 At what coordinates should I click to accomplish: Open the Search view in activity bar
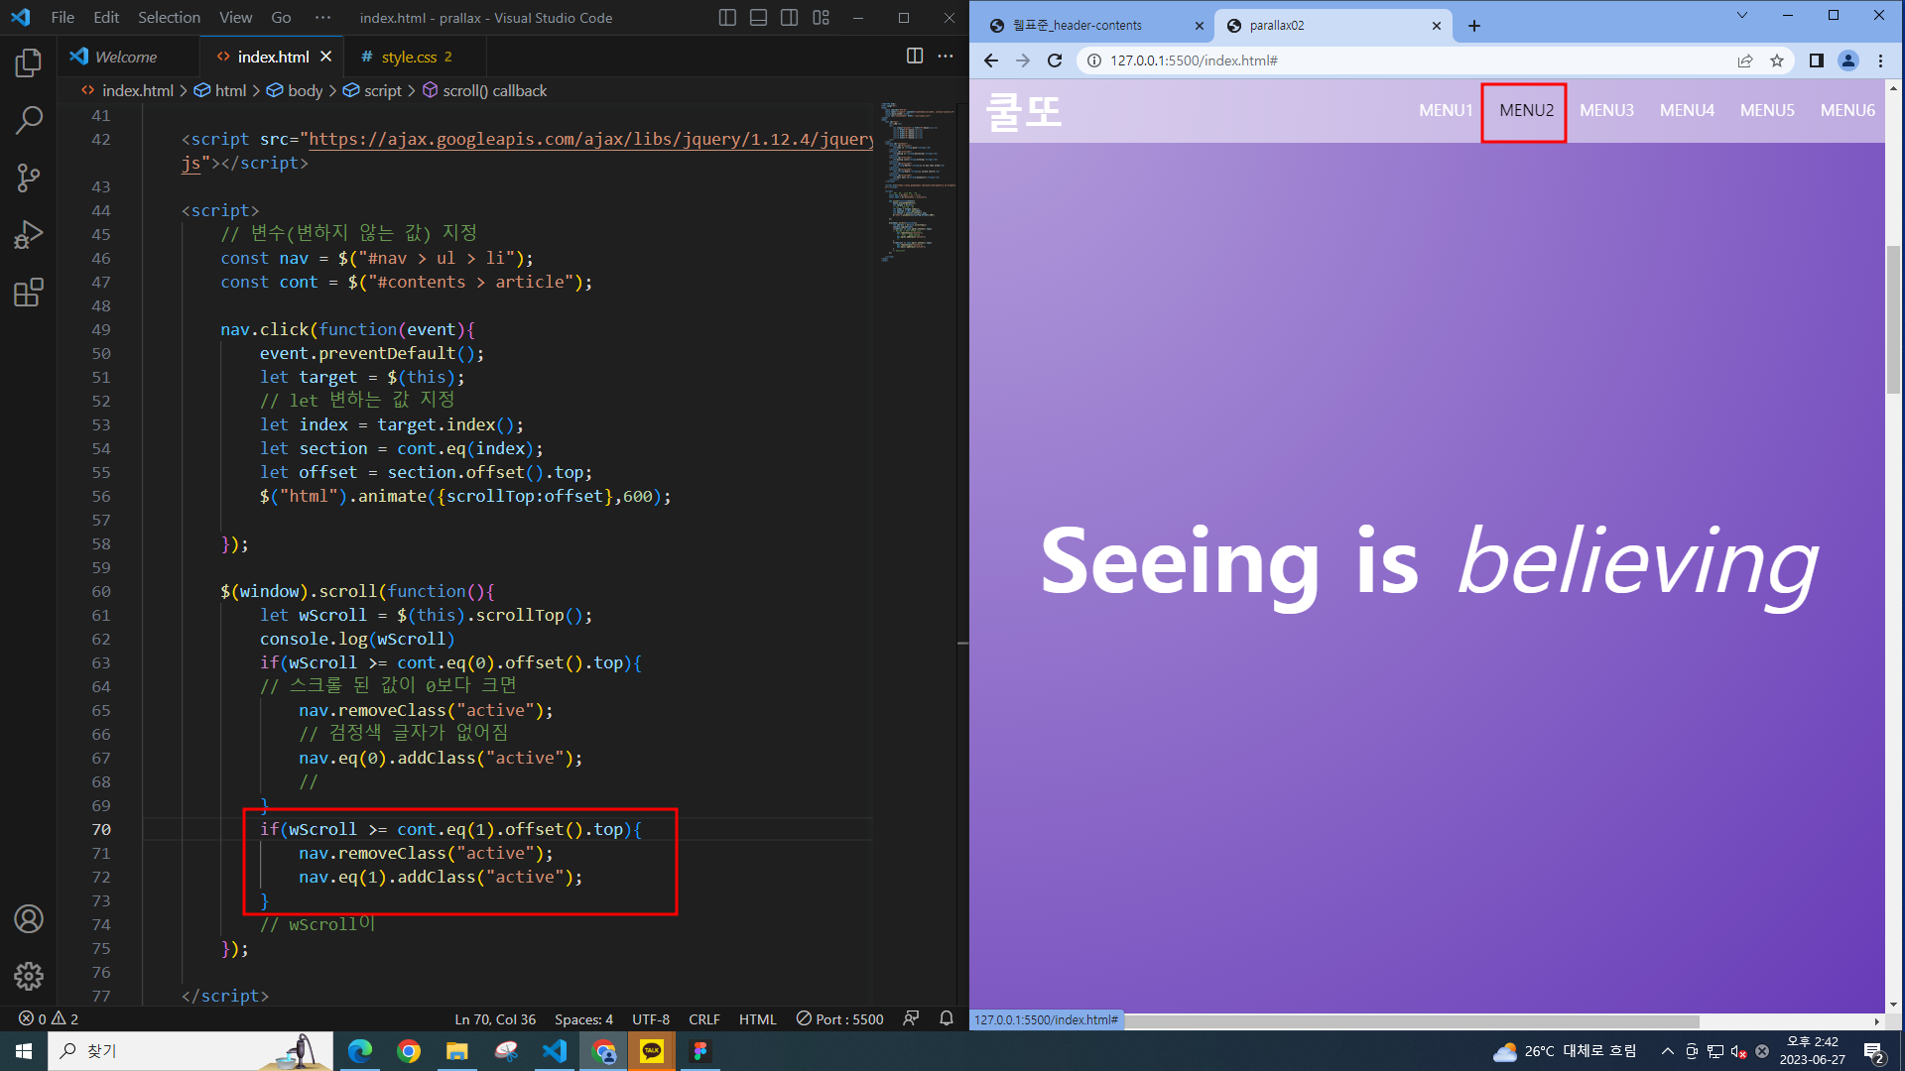click(29, 121)
